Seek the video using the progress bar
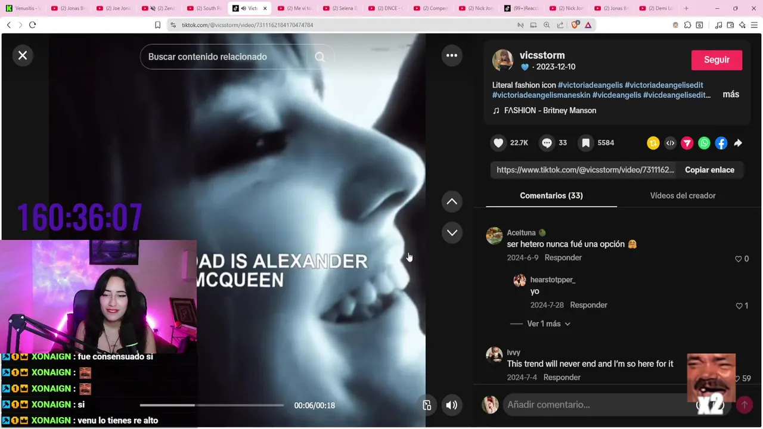763x429 pixels. click(212, 405)
